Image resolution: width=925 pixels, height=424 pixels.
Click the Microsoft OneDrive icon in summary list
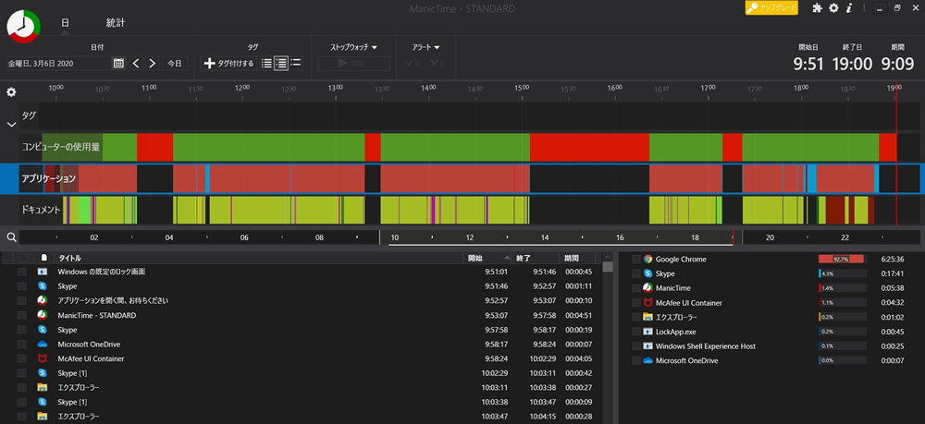click(x=647, y=360)
